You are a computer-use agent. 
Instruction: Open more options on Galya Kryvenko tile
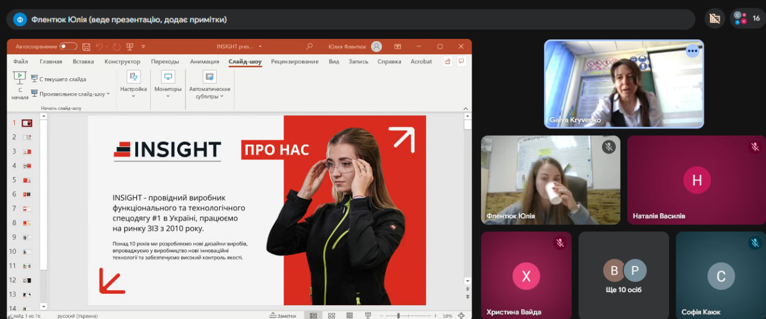692,51
